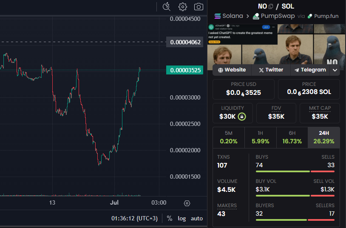This screenshot has width=346, height=228.
Task: Click the buys versus sells ratio bar
Action: [295, 171]
